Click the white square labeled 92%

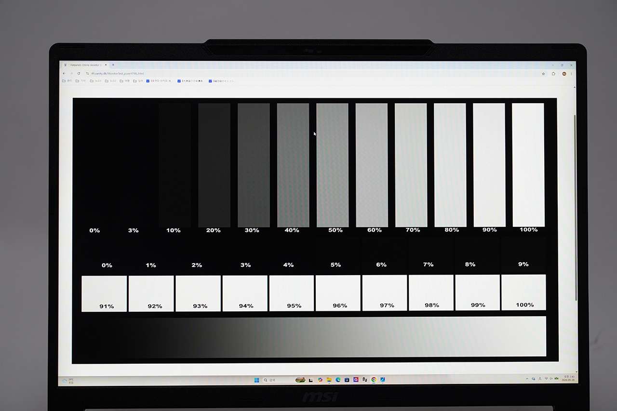click(x=151, y=293)
